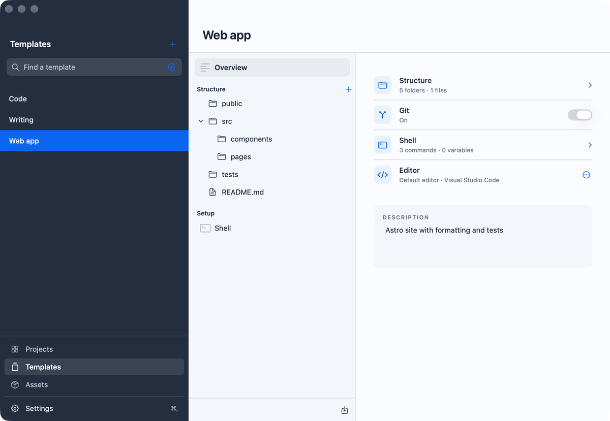Screen dimensions: 610x421
Task: Click the "5 folders · 1 files" text
Action: (423, 90)
